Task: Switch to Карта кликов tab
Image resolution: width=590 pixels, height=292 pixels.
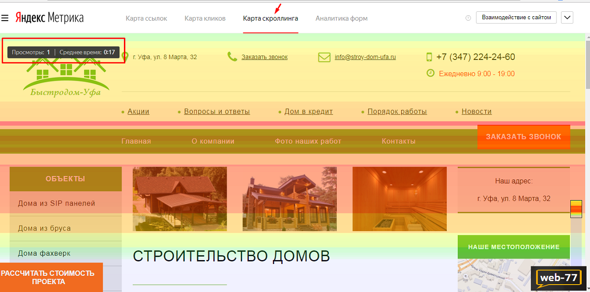Action: click(x=205, y=18)
